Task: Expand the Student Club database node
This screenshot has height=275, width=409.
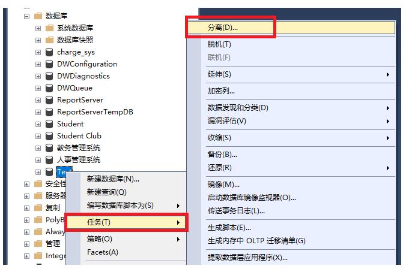Action: 38,136
